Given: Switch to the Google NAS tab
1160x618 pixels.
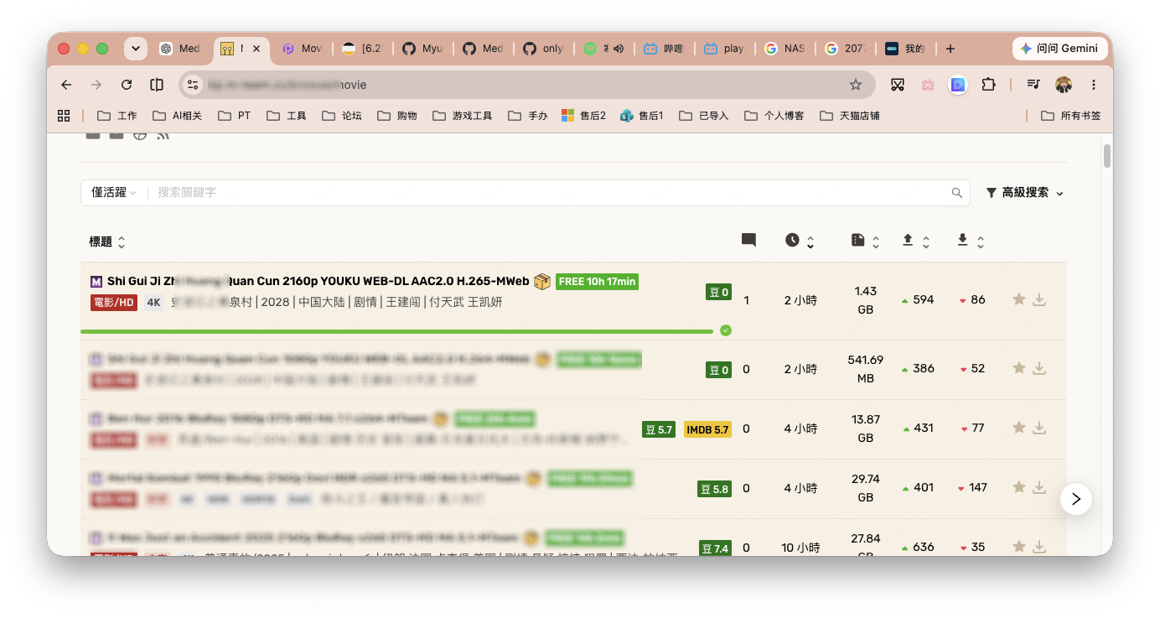Looking at the screenshot, I should tap(785, 49).
